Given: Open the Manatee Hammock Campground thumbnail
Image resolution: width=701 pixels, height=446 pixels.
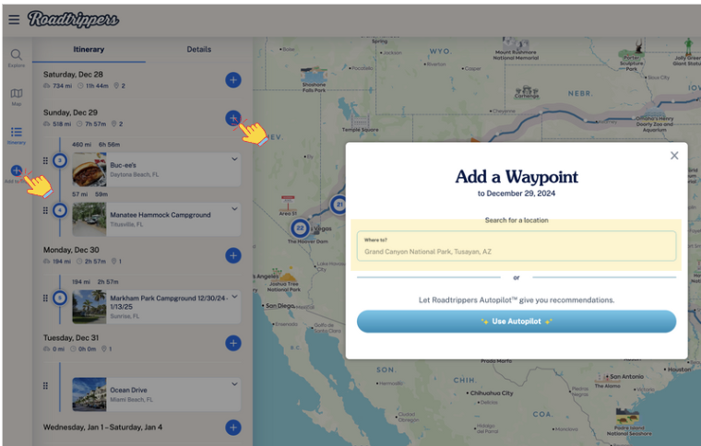Looking at the screenshot, I should coord(89,219).
